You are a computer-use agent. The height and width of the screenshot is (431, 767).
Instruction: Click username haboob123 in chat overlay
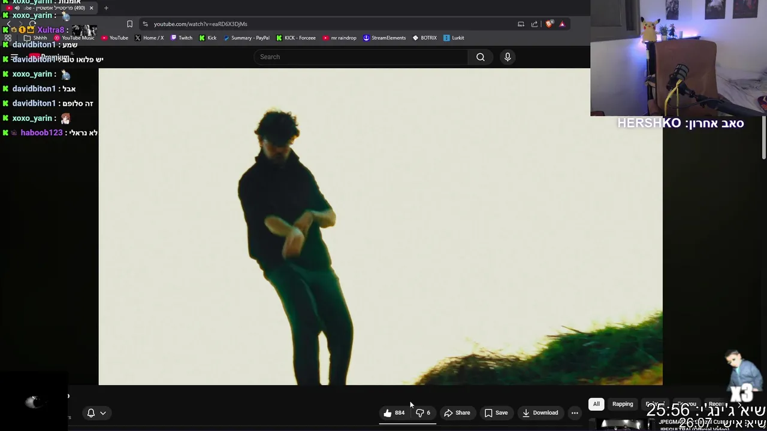(41, 133)
